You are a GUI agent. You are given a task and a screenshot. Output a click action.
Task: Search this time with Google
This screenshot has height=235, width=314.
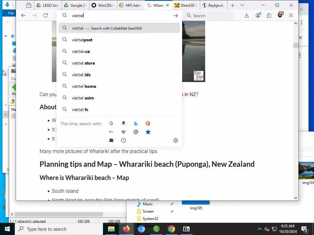[111, 124]
